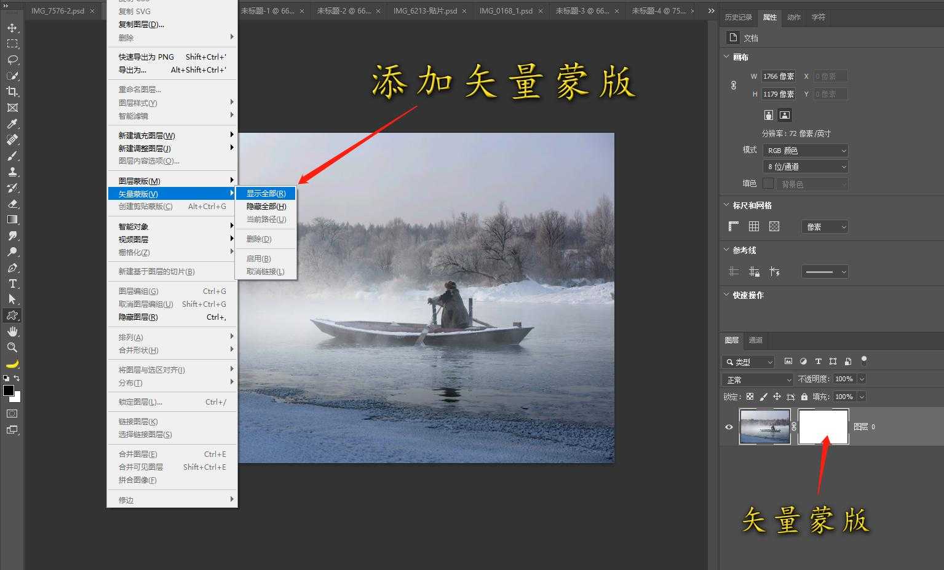
Task: Select the Lasso tool
Action: click(x=12, y=60)
